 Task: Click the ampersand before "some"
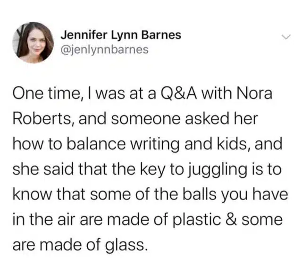coord(231,219)
